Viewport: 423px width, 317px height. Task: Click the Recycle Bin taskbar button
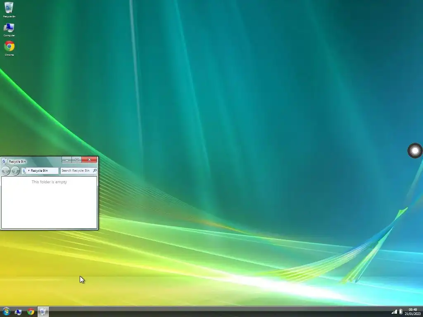coord(43,312)
